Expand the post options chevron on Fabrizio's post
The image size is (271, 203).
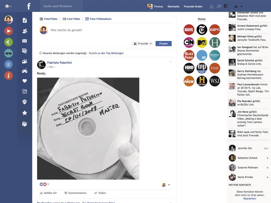point(171,62)
